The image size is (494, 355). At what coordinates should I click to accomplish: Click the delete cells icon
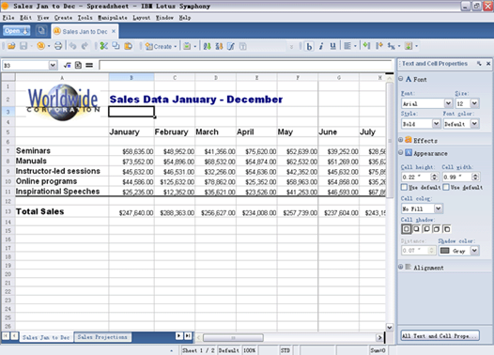coord(392,46)
